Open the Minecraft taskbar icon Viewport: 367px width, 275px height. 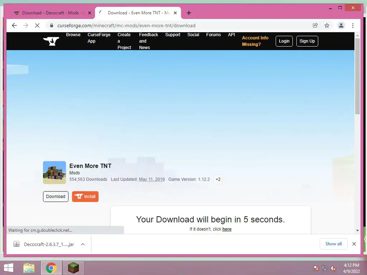coord(73,268)
